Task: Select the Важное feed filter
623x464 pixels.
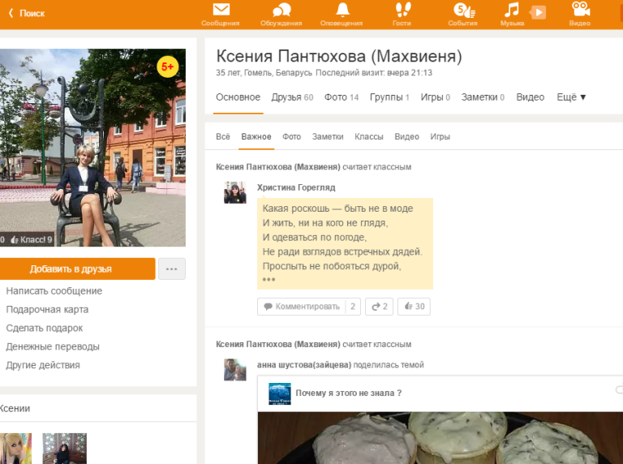Action: [x=256, y=136]
